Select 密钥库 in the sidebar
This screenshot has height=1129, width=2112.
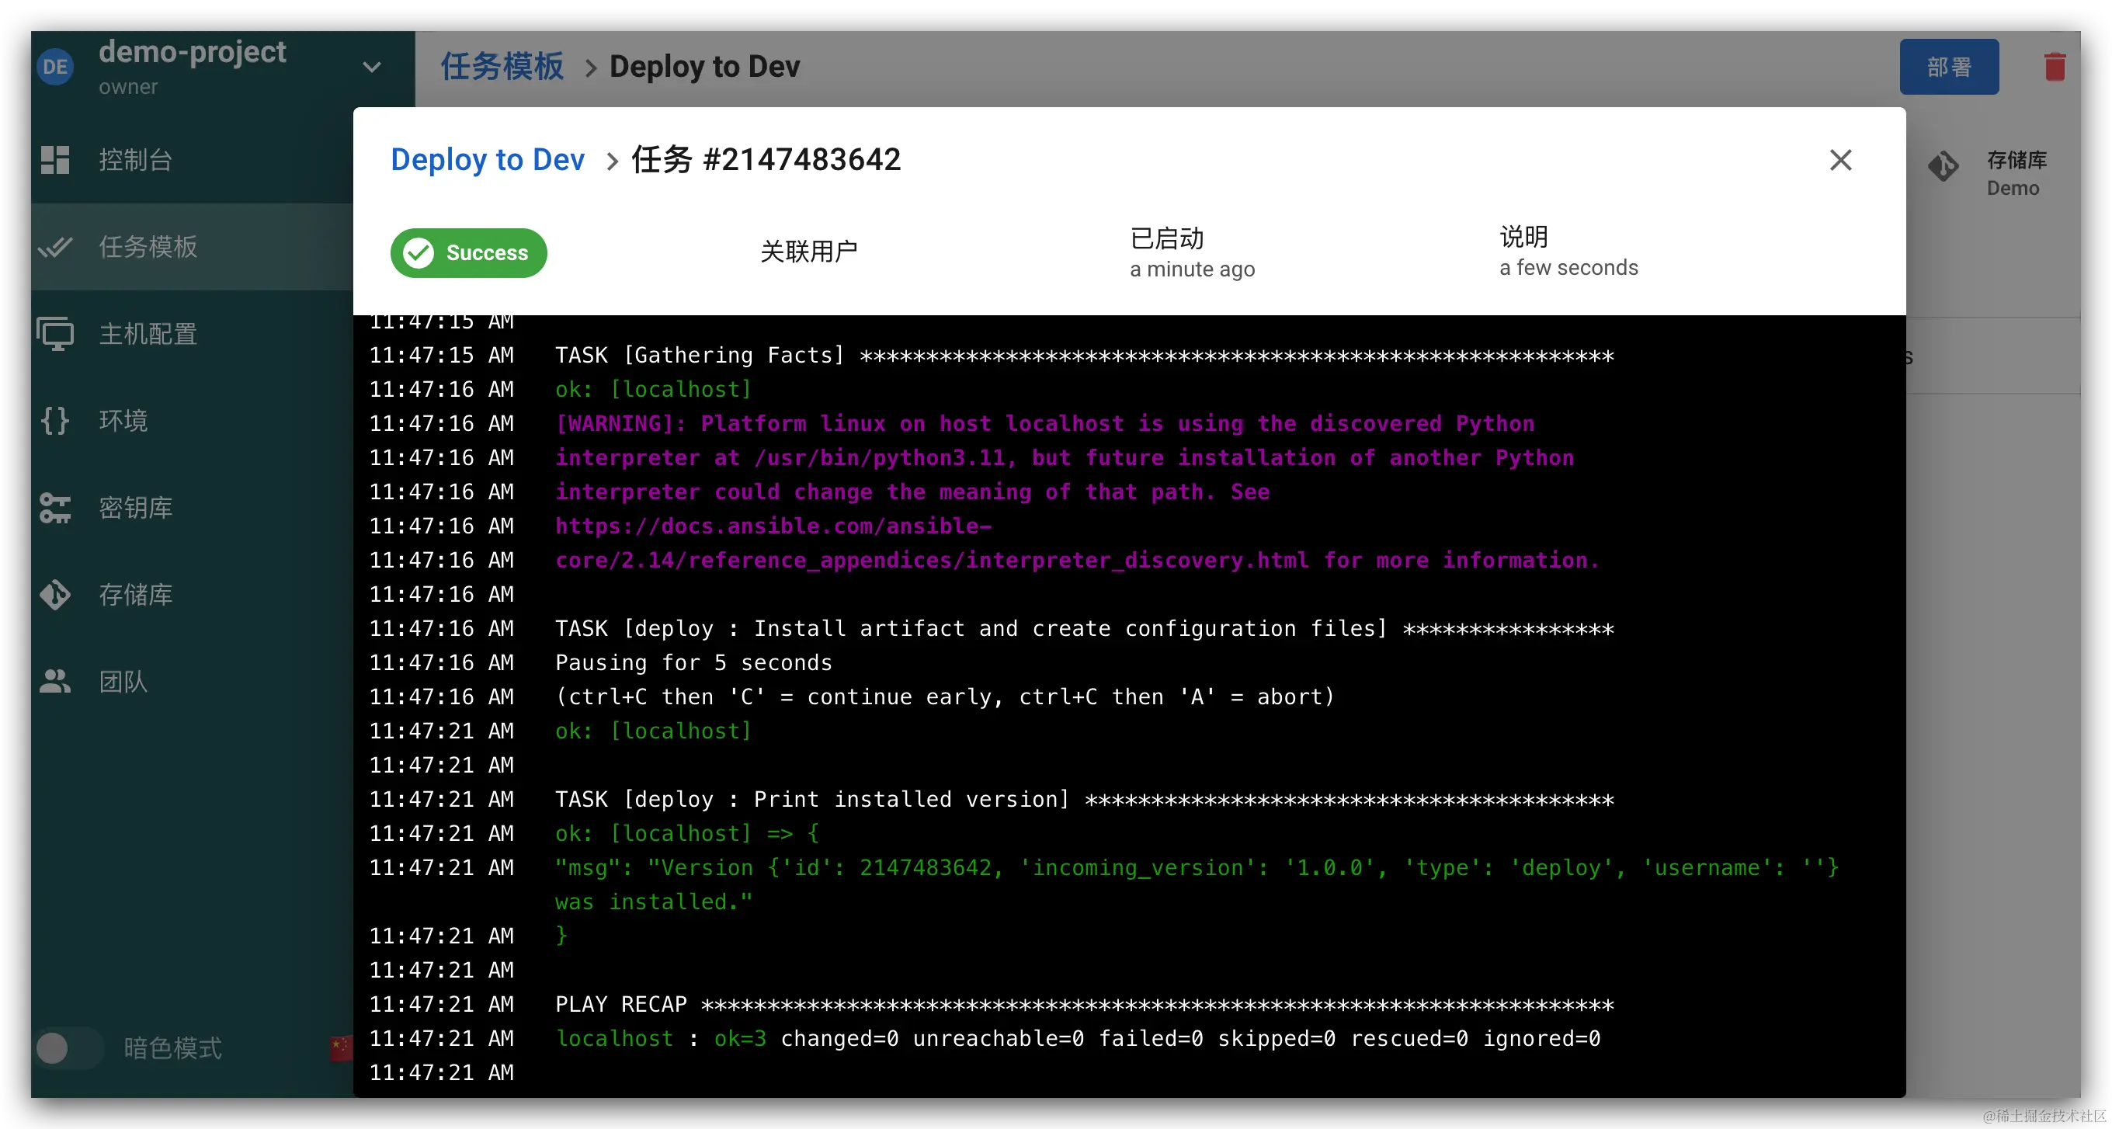(x=136, y=508)
